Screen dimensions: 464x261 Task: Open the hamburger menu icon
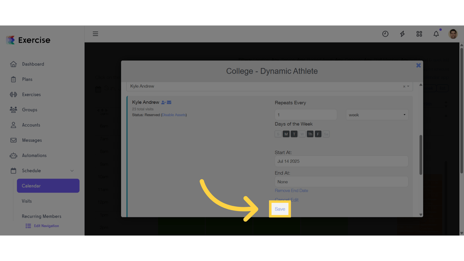(x=95, y=34)
